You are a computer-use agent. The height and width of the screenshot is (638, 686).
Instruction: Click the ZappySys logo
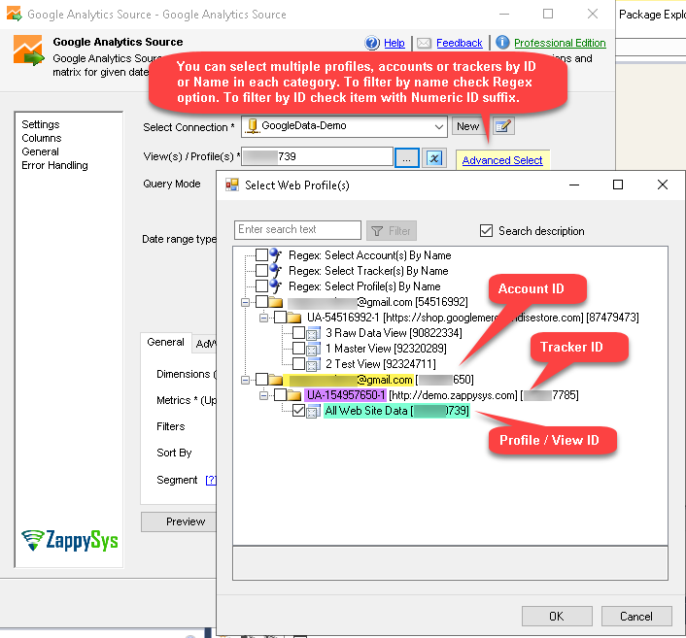pos(70,541)
